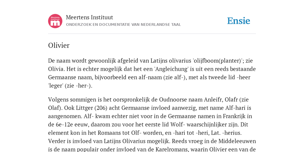Screen dimensions: 304x152
Task: Click the horizontal divider under header
Action: coord(152,34)
